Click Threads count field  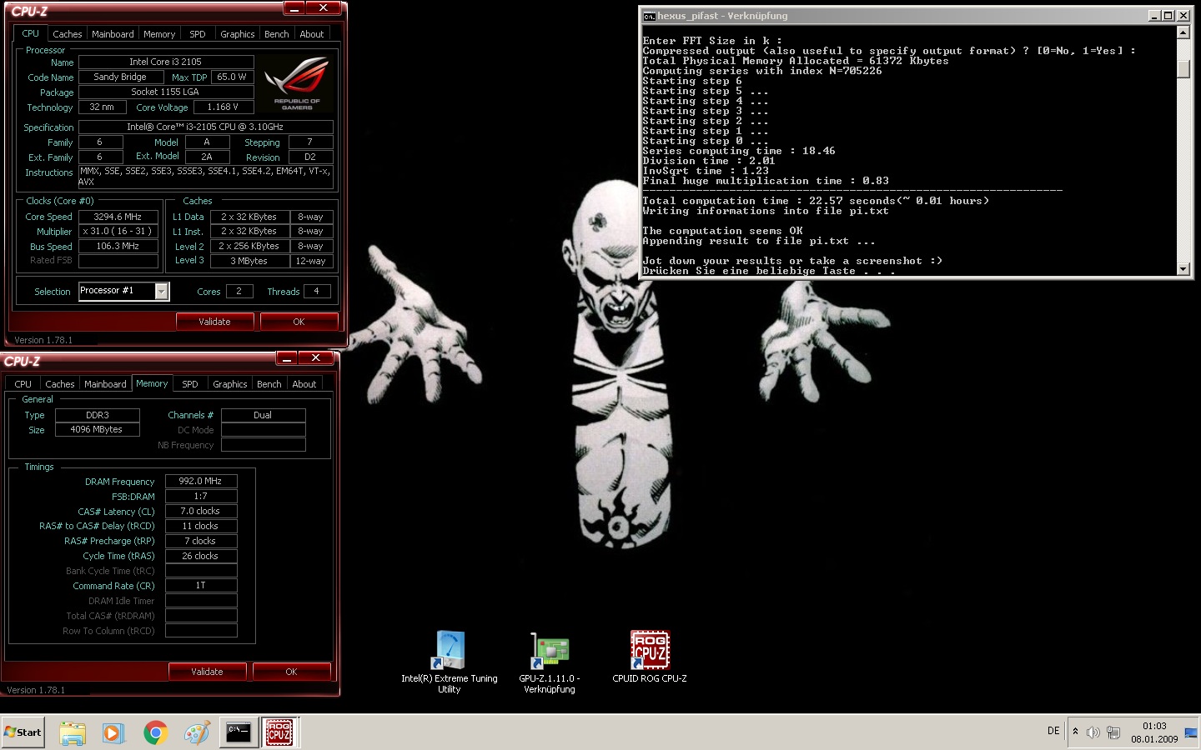tap(316, 292)
